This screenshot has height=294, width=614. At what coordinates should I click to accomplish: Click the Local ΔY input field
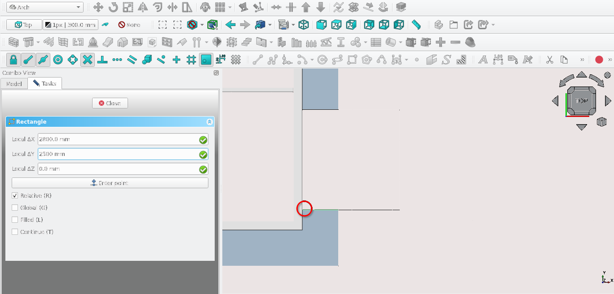[x=118, y=154]
